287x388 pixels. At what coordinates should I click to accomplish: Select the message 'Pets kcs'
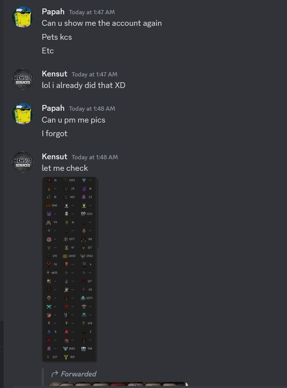(x=57, y=37)
